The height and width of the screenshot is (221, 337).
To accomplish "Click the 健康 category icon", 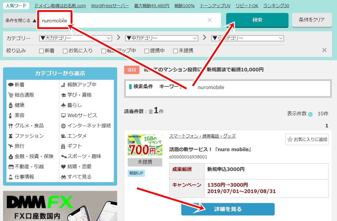I will coord(11,105).
